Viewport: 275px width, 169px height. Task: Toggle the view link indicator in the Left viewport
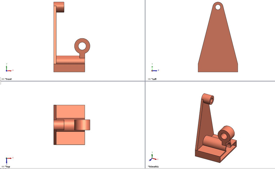point(149,79)
